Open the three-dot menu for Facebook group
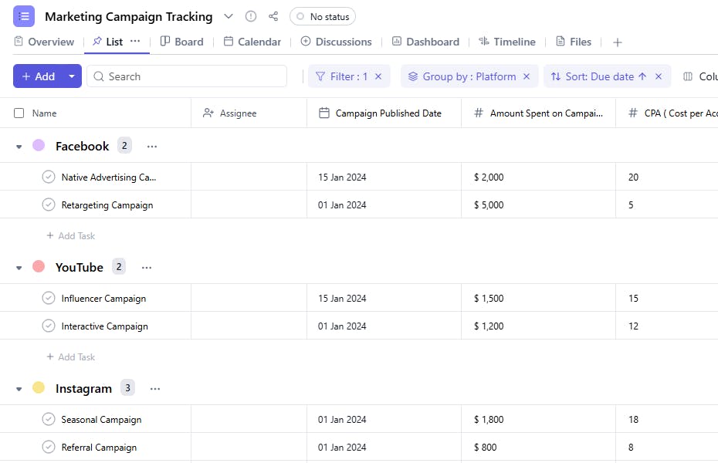Image resolution: width=718 pixels, height=463 pixels. point(152,146)
